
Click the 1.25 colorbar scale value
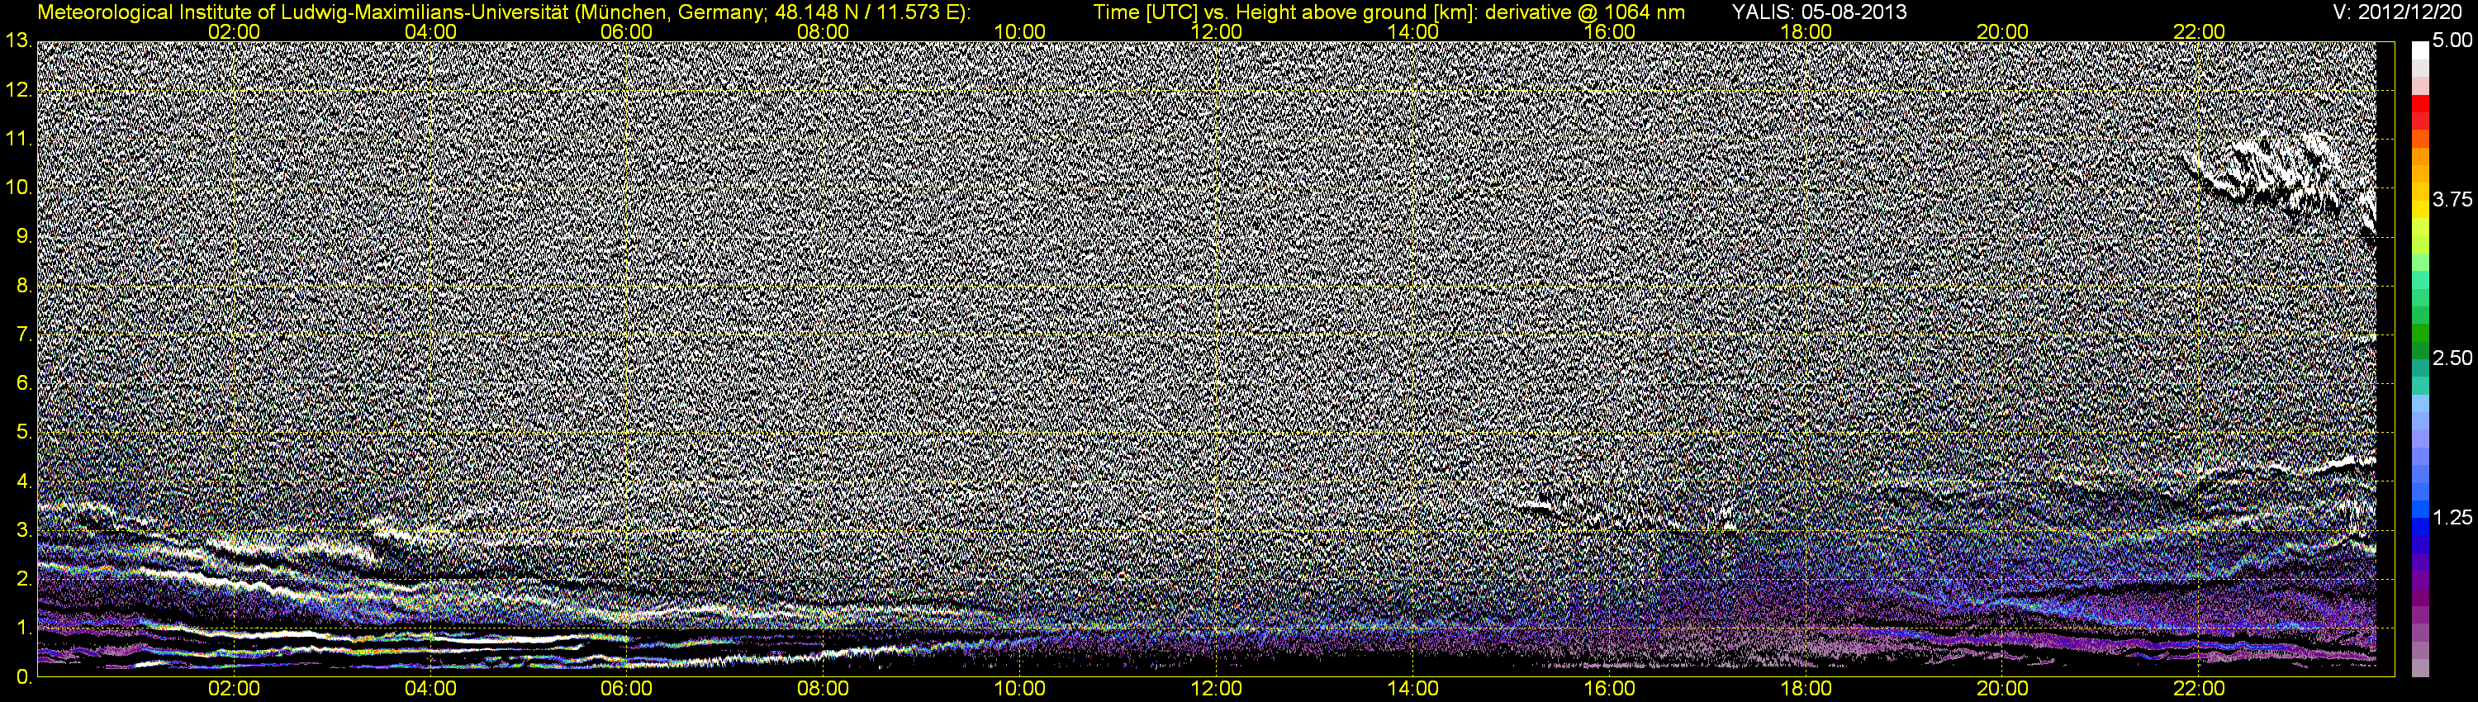point(2451,517)
